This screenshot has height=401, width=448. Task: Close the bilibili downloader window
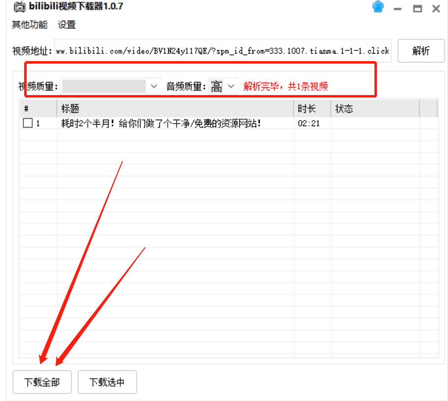click(x=436, y=9)
